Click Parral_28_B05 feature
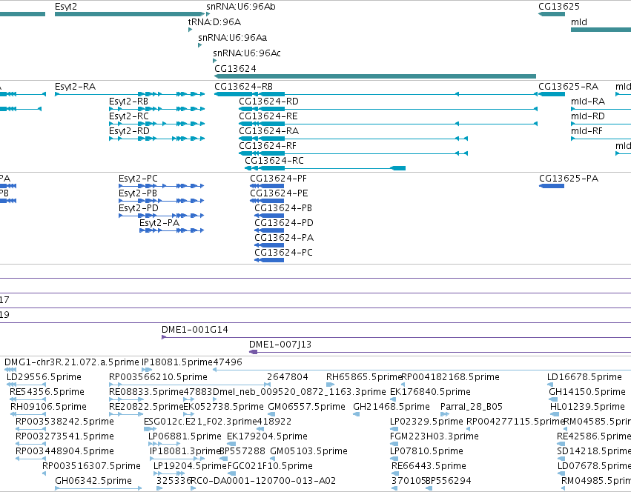Viewport: 631px width, 492px height. pos(472,407)
